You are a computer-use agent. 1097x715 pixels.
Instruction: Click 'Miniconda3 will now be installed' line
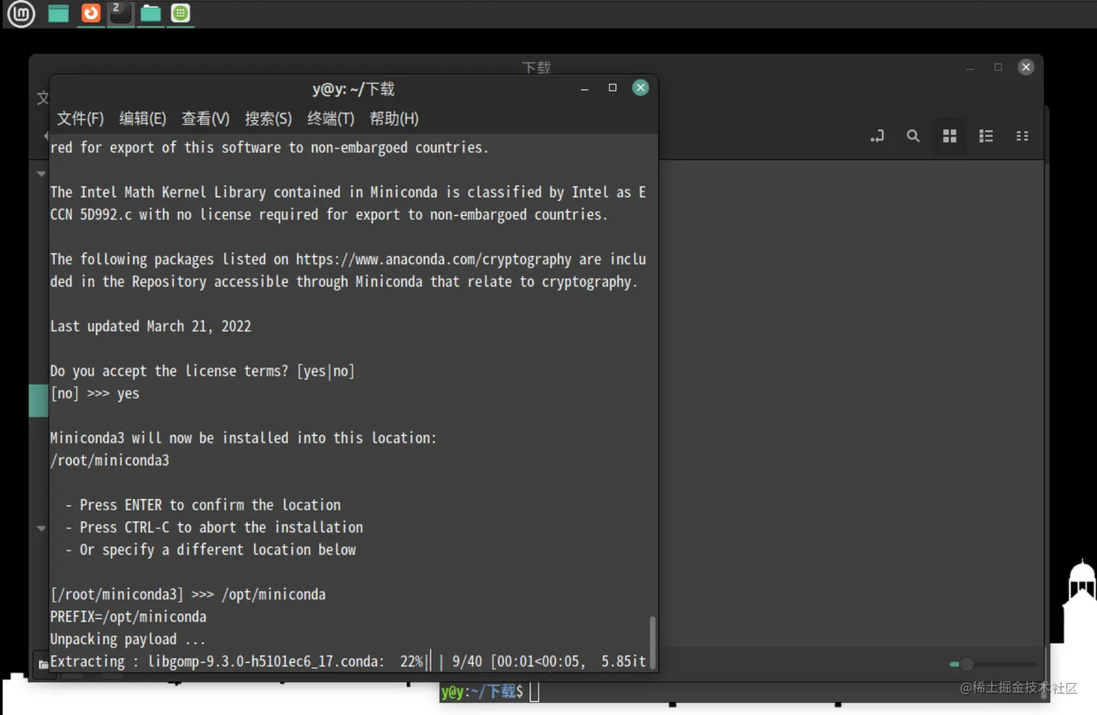[244, 439]
